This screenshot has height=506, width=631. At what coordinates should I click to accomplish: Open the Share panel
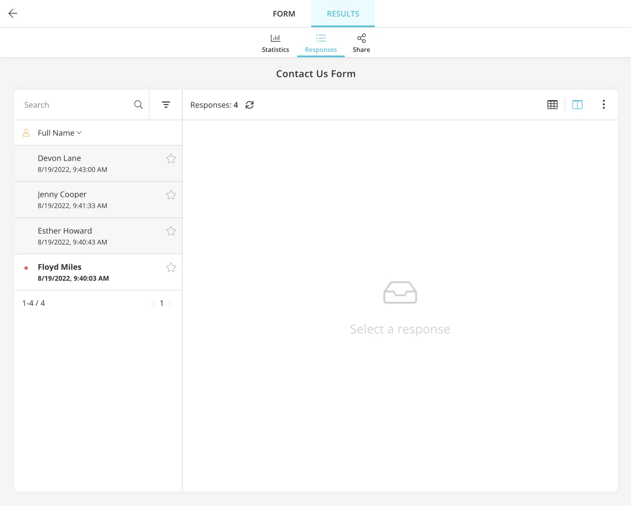pos(361,42)
